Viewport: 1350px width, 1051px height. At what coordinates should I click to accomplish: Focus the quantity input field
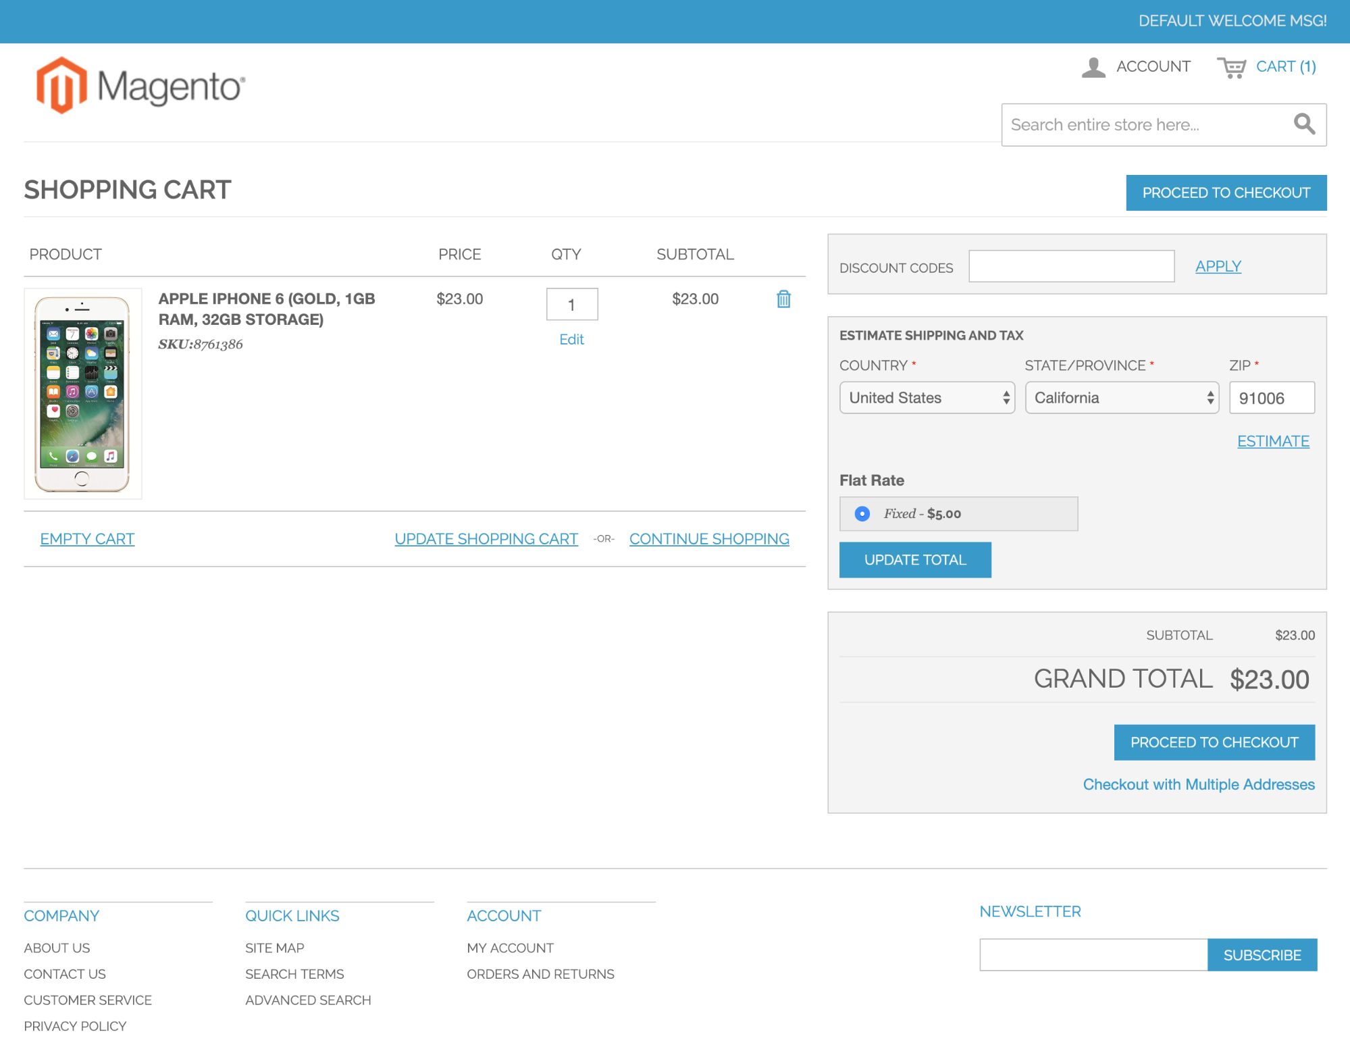572,305
